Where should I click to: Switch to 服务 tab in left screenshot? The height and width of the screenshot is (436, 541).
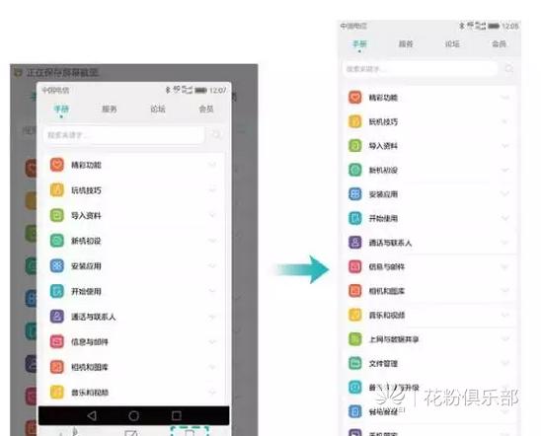click(110, 109)
